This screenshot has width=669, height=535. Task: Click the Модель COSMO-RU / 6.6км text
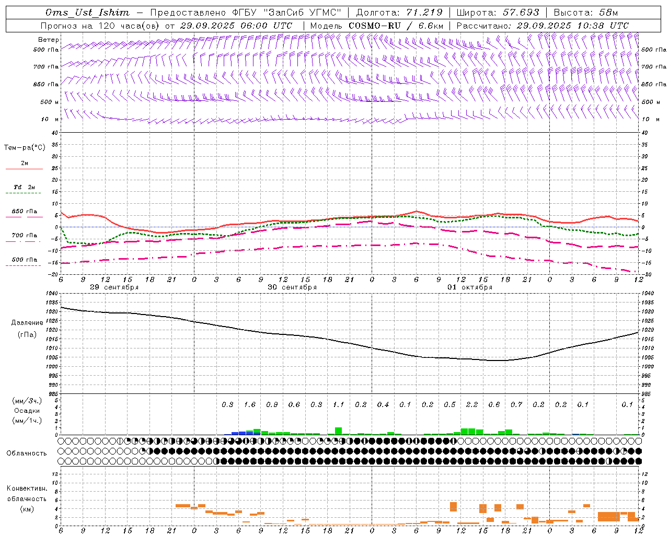click(x=376, y=26)
